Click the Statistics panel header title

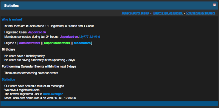(11, 5)
